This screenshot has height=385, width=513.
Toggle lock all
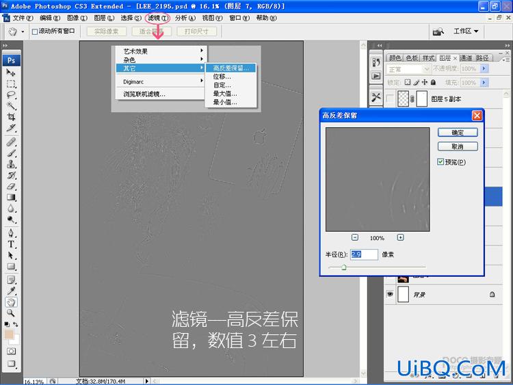[x=433, y=82]
